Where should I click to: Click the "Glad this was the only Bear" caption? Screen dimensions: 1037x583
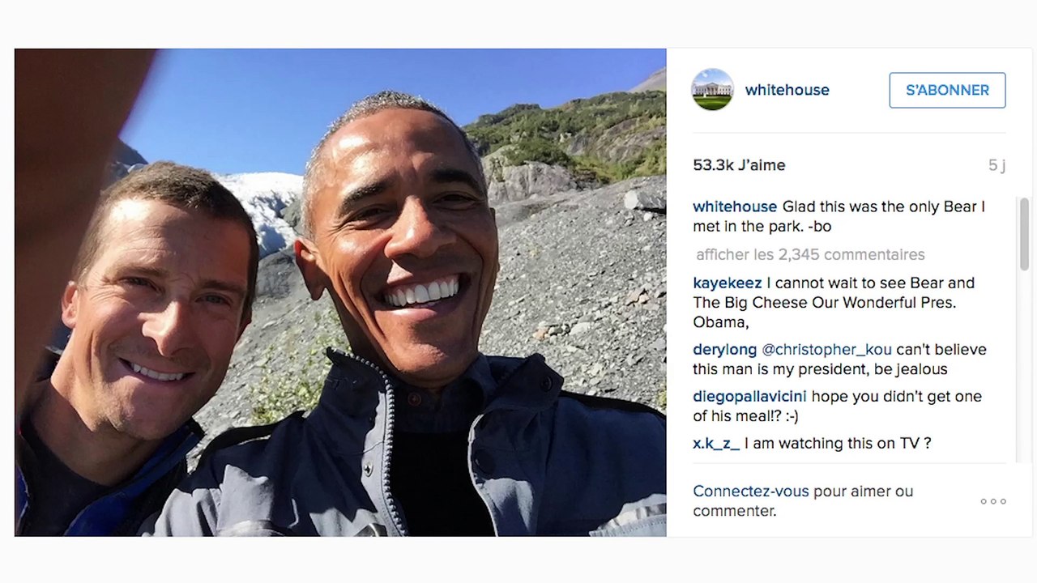(x=883, y=207)
